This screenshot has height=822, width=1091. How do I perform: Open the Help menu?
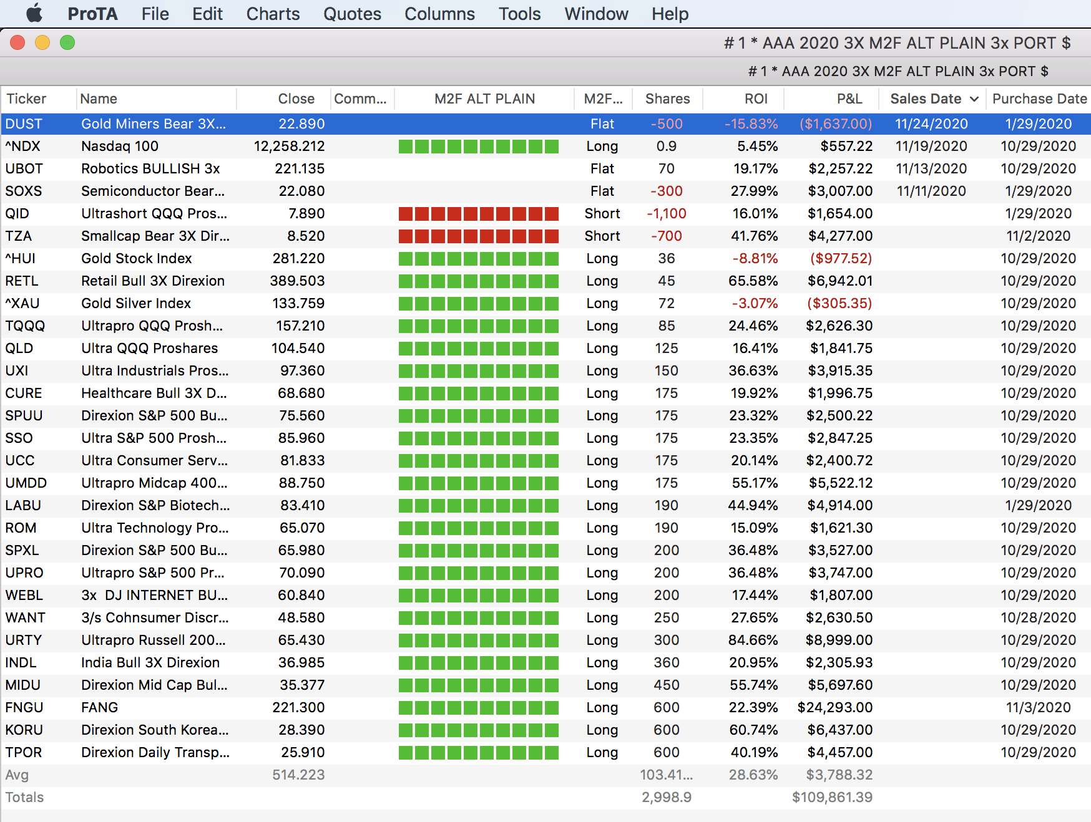click(x=670, y=14)
